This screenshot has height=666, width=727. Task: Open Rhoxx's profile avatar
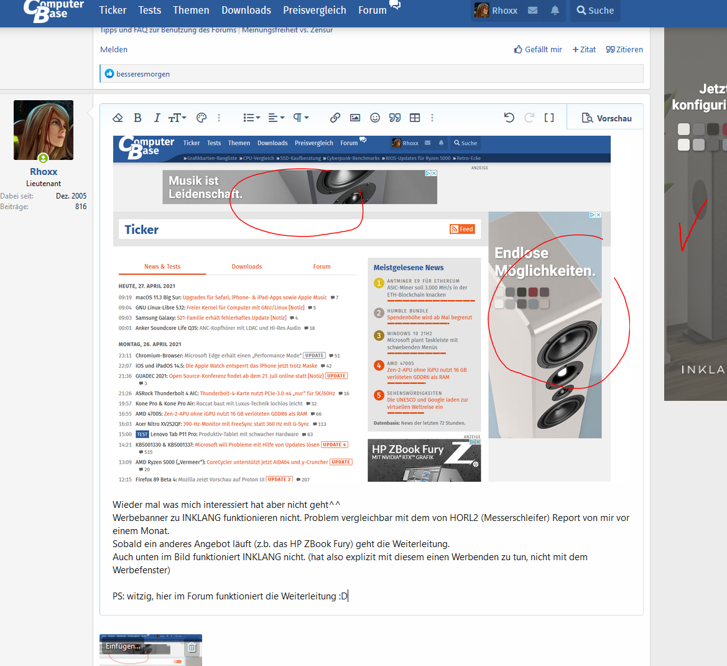(44, 130)
